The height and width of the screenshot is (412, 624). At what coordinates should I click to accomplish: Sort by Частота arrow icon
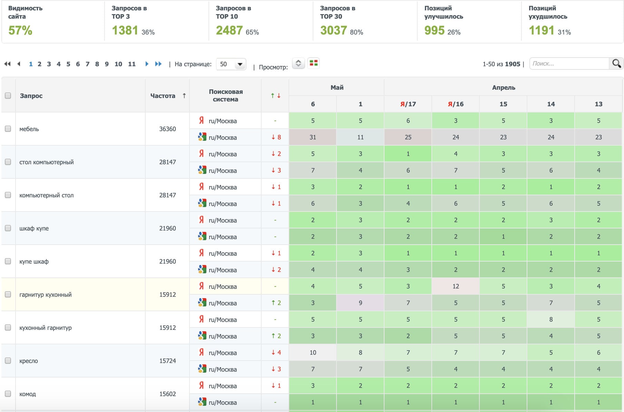click(184, 96)
